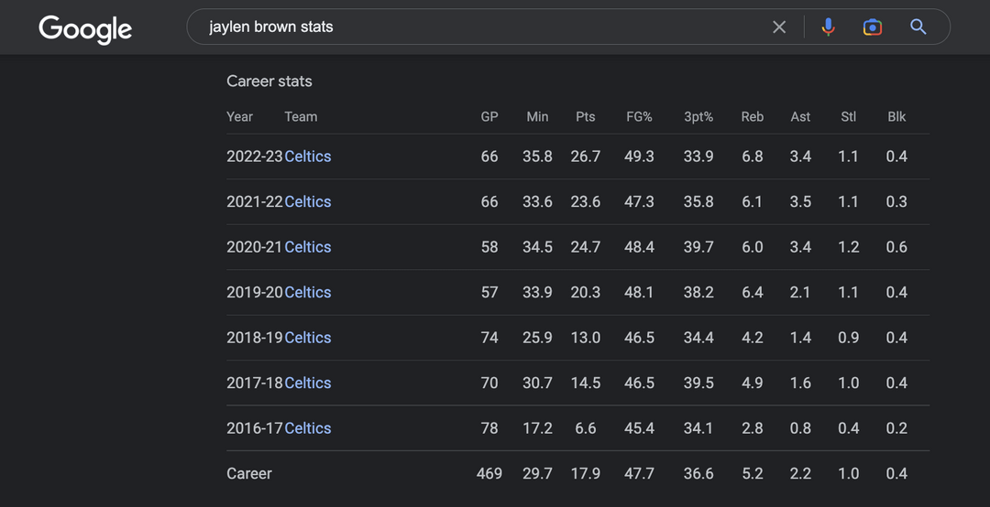The width and height of the screenshot is (990, 507).
Task: Open Celtics link for 2018-19 season
Action: [308, 338]
